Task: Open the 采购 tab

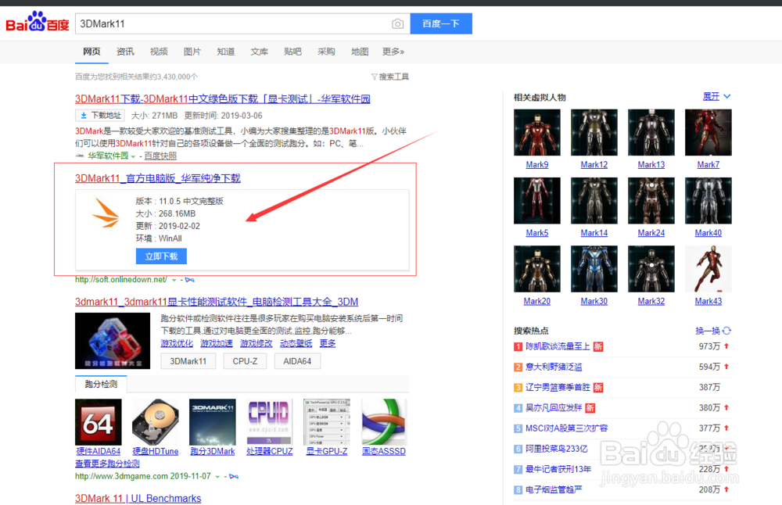Action: pos(326,52)
